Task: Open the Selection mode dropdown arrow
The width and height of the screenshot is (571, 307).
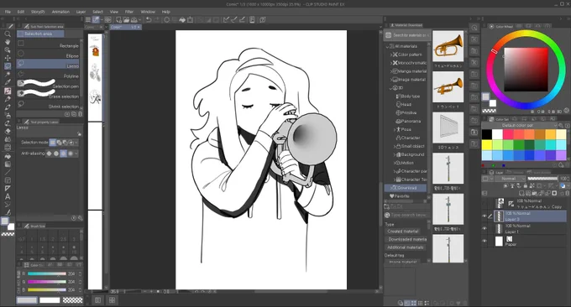Action: pos(76,143)
